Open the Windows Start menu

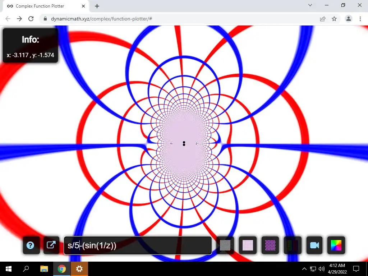(9, 269)
